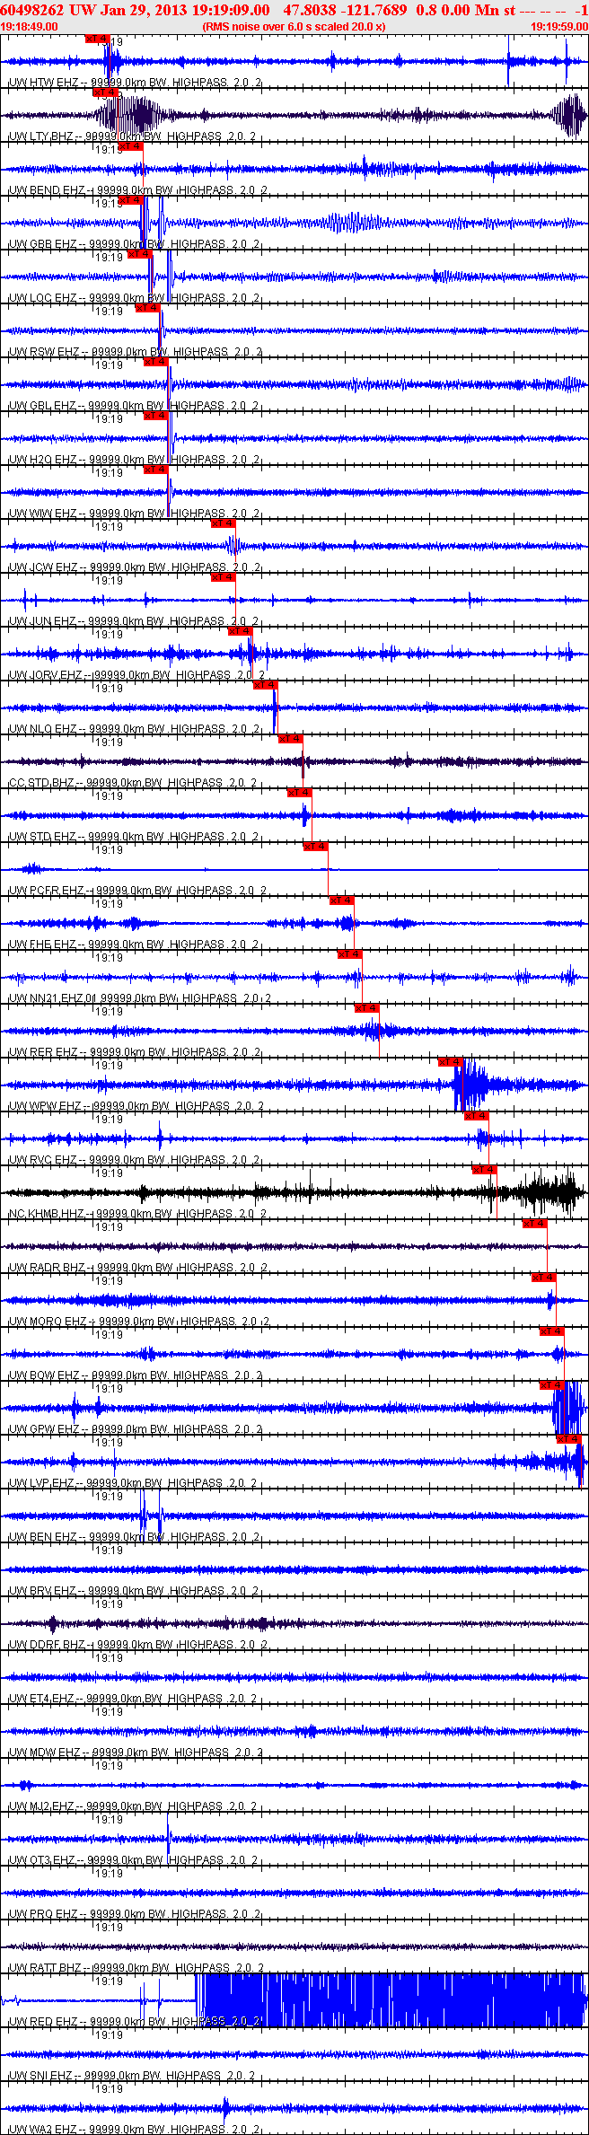The width and height of the screenshot is (589, 2135).
Task: Click the red pick marker on LVP trace
Action: 569,1439
